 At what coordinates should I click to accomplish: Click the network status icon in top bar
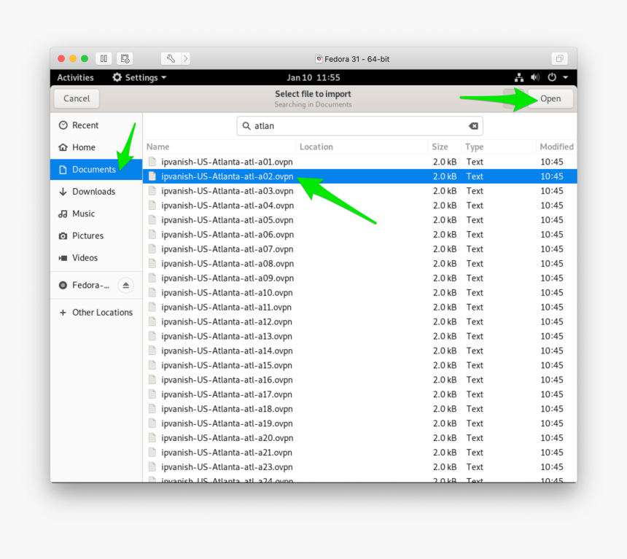[x=519, y=78]
